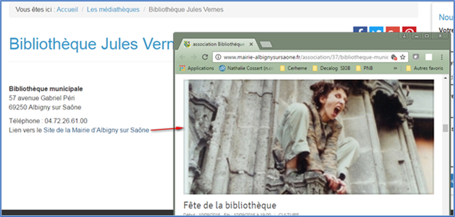Open the Autres favoris bookmarks folder

pos(423,68)
